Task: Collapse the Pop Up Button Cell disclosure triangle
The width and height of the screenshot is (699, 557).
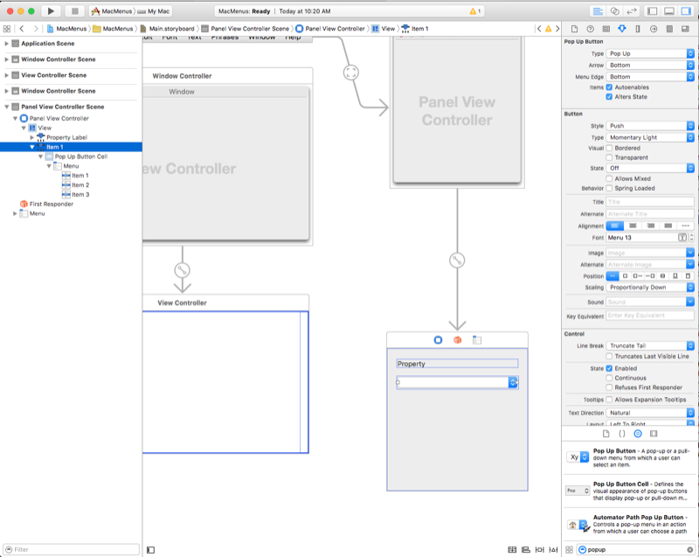Action: tap(40, 156)
